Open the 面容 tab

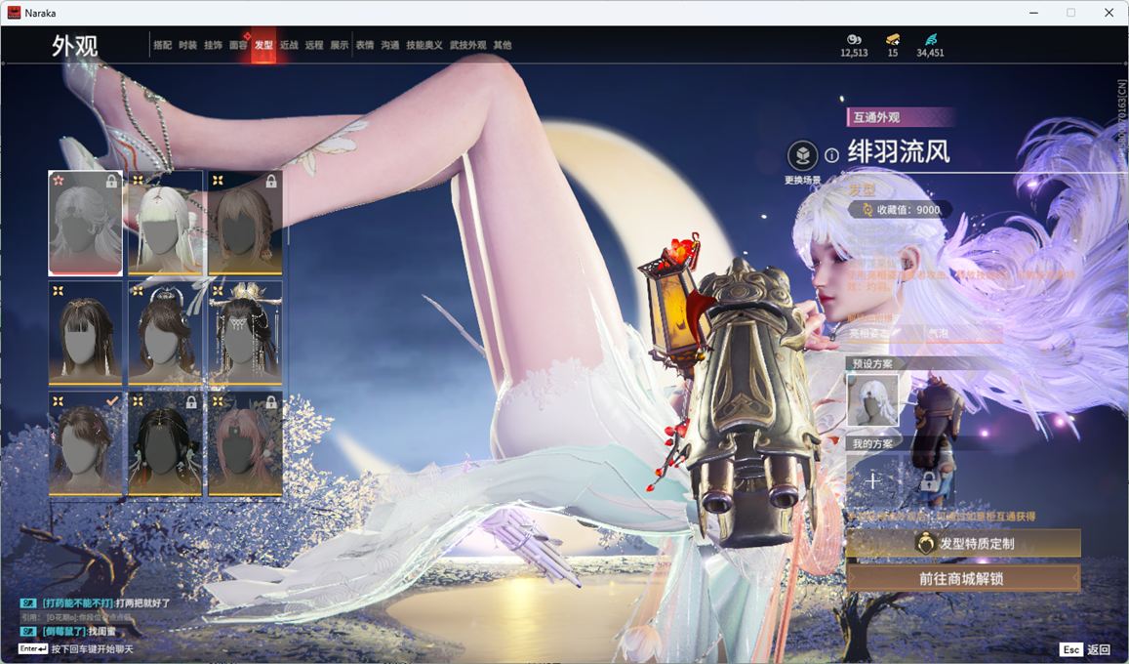[238, 45]
